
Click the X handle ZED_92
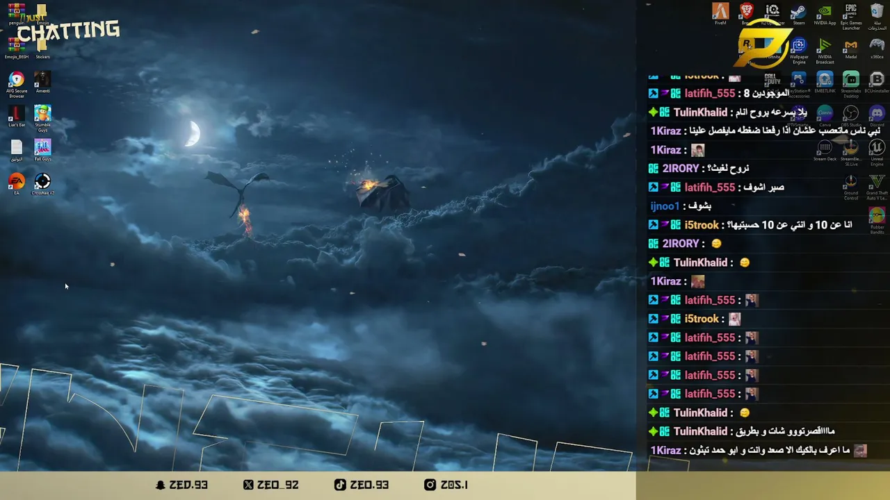271,485
